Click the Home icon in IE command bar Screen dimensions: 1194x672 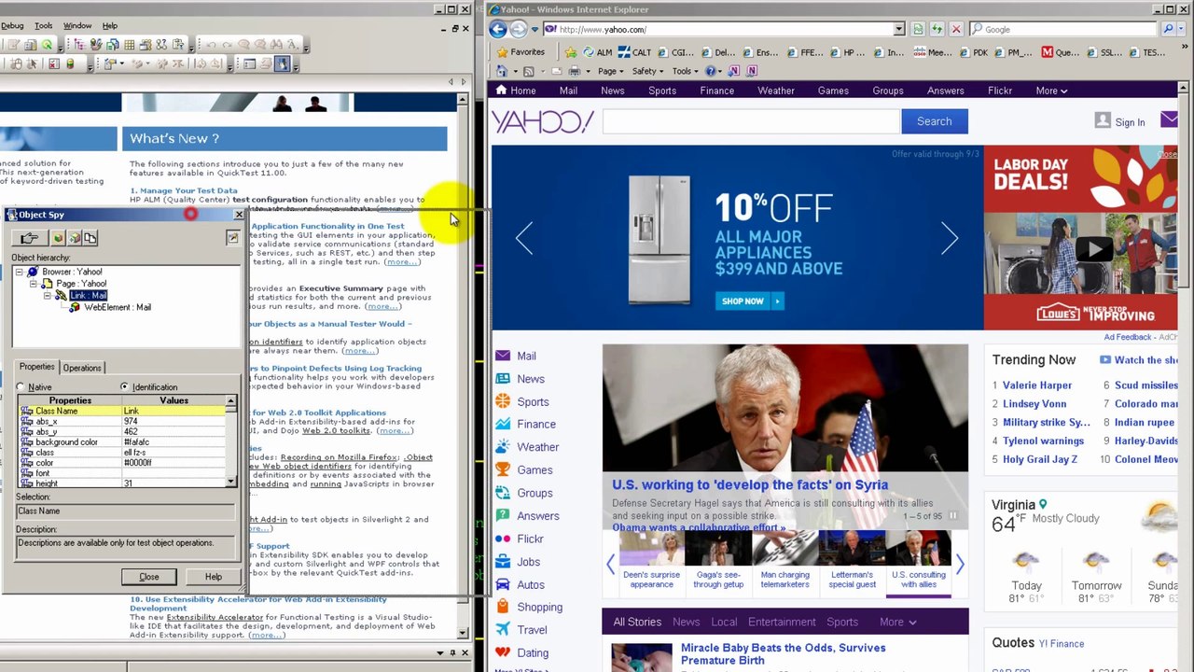tap(502, 71)
